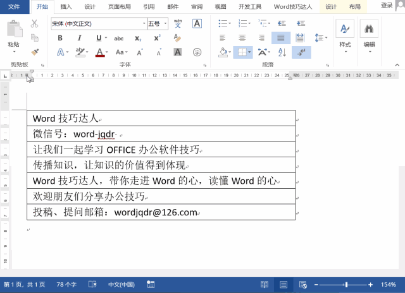Switch to the Page Layout tab

click(x=120, y=7)
